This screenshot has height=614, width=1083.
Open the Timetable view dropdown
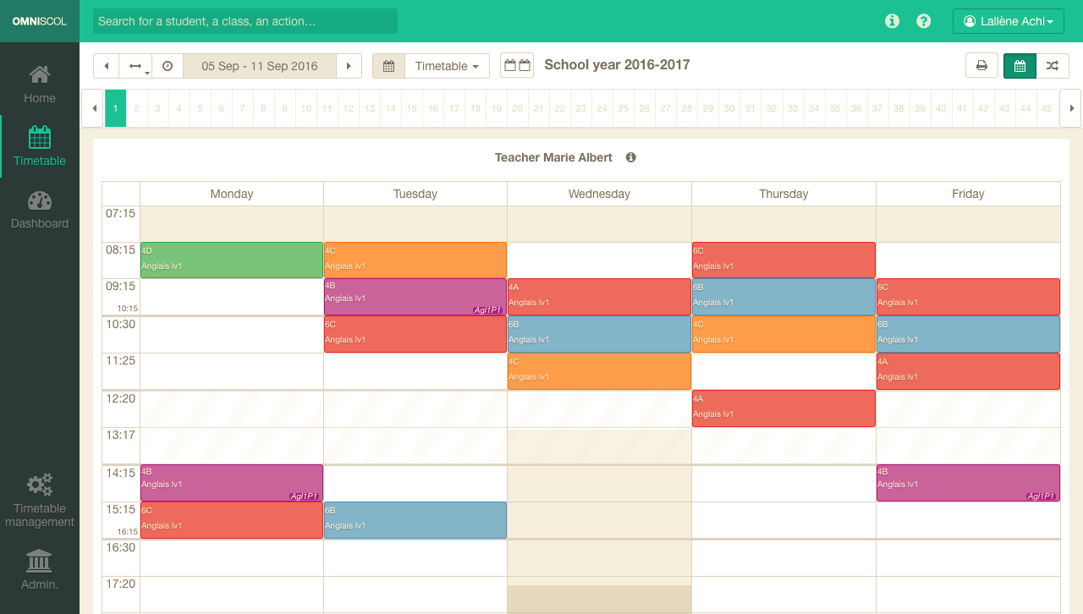click(x=447, y=66)
